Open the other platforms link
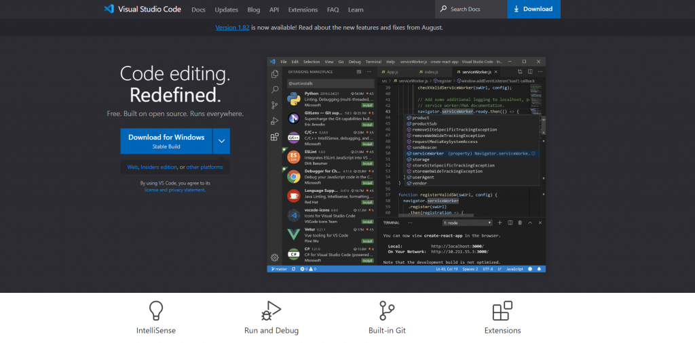The height and width of the screenshot is (343, 695). pos(205,167)
